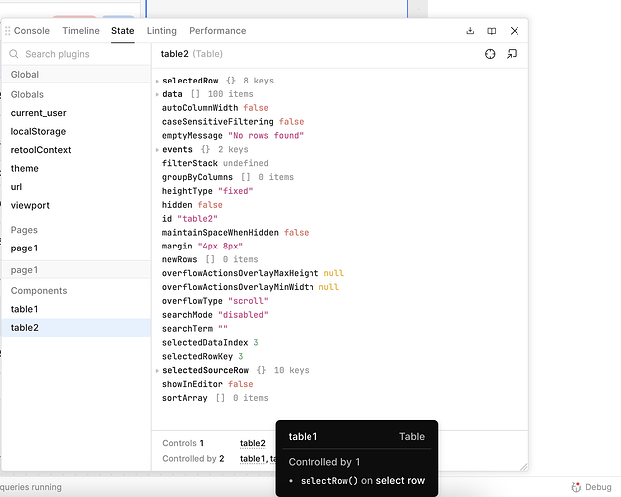Image resolution: width=621 pixels, height=497 pixels.
Task: Select theme in Globals
Action: click(x=25, y=168)
